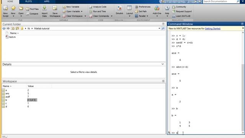Open the Community link

[179, 7]
